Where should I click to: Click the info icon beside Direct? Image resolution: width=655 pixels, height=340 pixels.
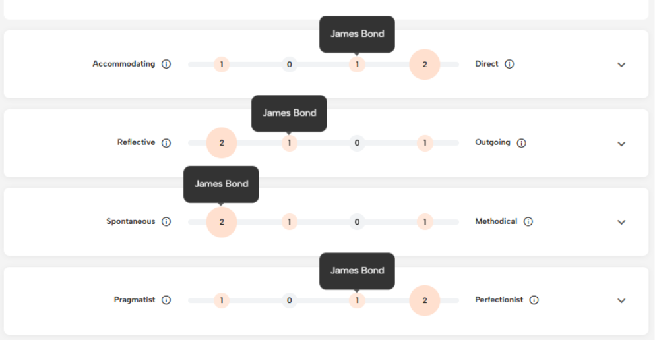click(x=509, y=65)
